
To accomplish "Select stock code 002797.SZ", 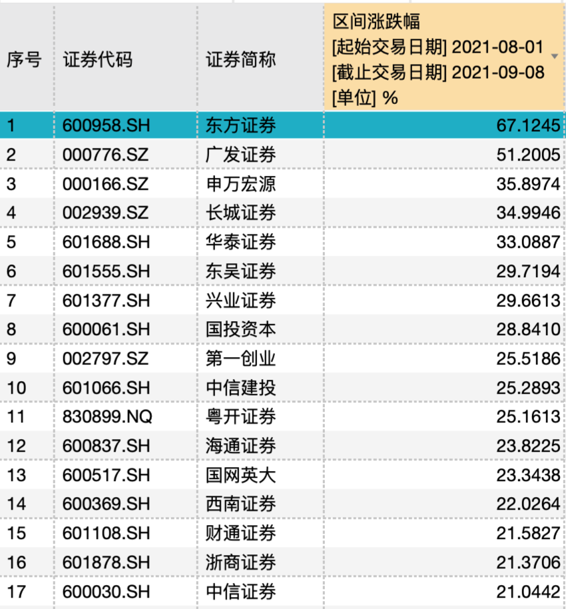I will click(105, 358).
